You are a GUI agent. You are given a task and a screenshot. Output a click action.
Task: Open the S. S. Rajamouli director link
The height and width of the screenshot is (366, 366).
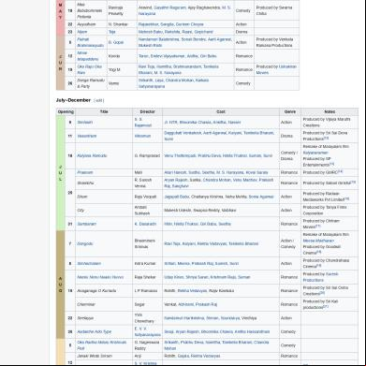[143, 123]
